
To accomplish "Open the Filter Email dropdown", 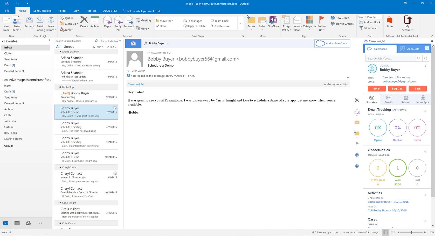I will 369,28.
